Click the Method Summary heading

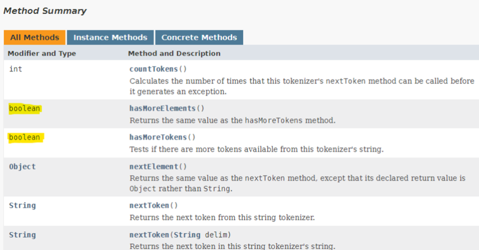(45, 11)
